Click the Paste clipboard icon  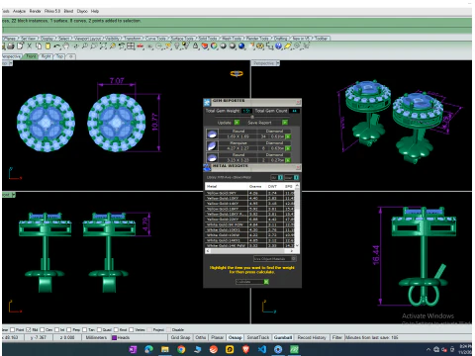pyautogui.click(x=47, y=46)
